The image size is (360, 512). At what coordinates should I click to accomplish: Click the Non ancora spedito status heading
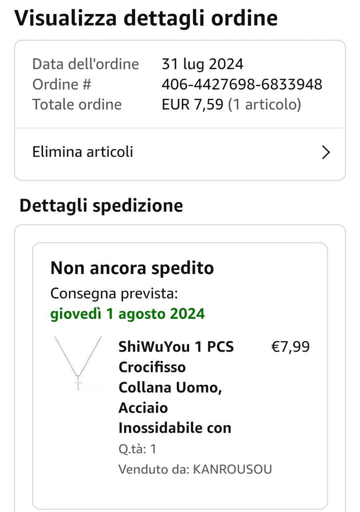pos(132,268)
